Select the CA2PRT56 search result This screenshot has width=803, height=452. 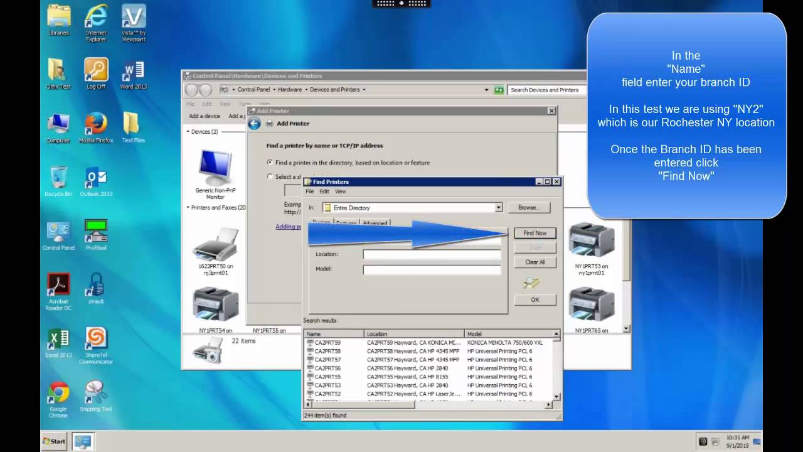(327, 369)
